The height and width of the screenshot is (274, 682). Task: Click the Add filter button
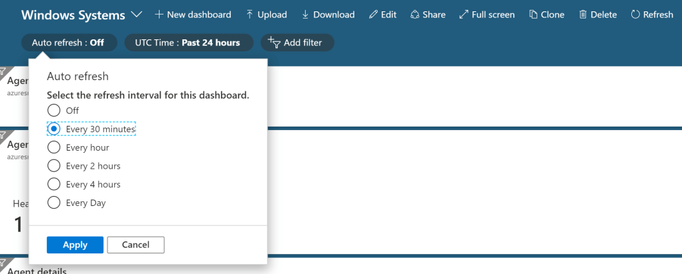[297, 43]
